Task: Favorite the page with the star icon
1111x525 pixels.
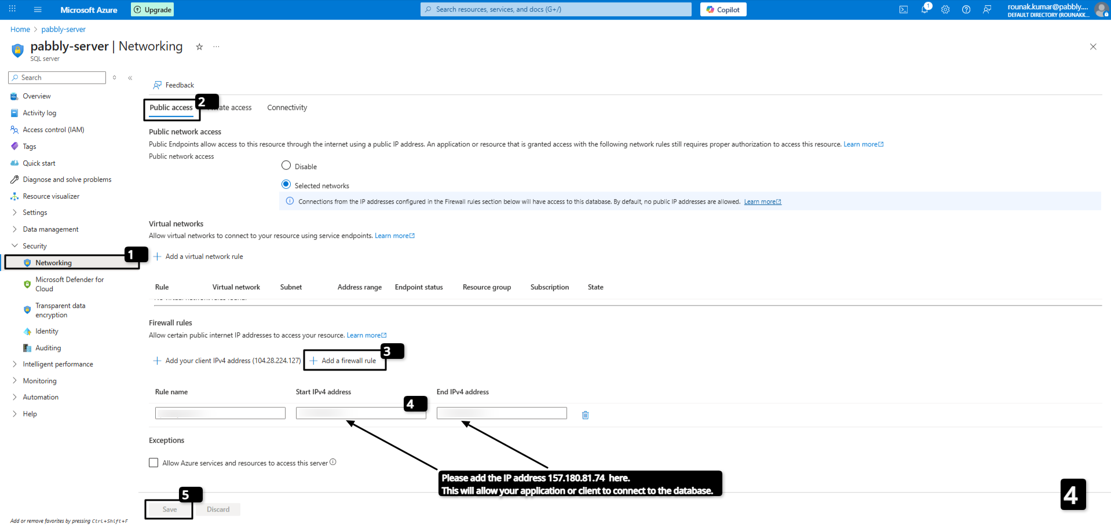Action: tap(199, 47)
